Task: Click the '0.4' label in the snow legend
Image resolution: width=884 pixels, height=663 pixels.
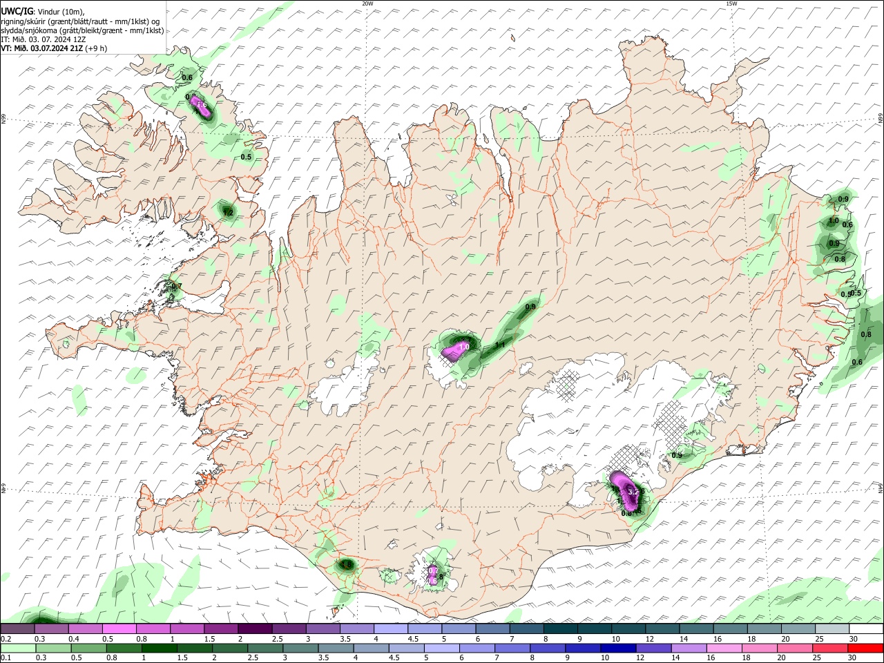Action: tap(74, 639)
